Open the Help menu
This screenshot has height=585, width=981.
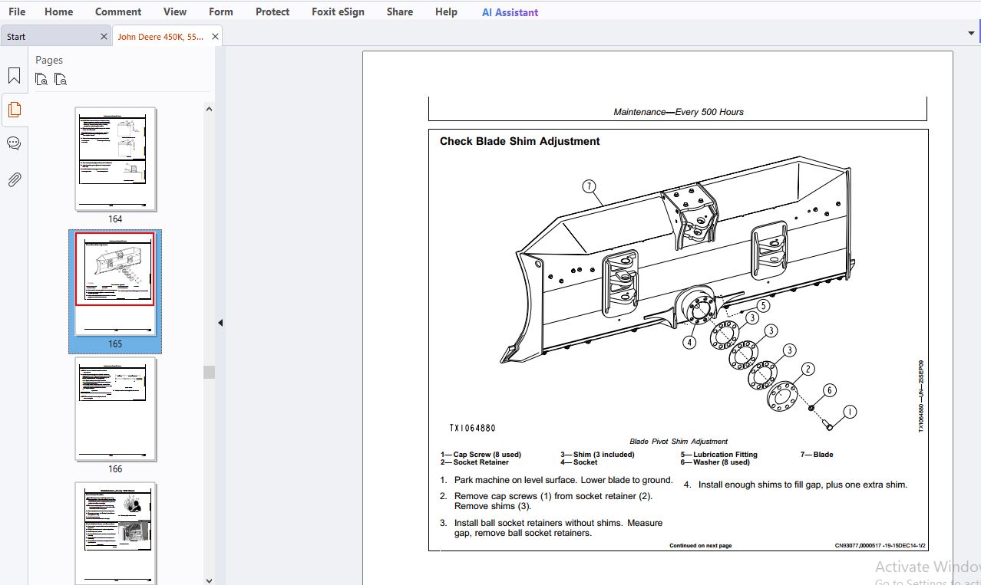(446, 12)
